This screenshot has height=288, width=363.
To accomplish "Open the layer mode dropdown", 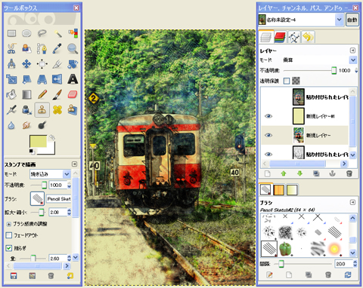I will [x=353, y=60].
